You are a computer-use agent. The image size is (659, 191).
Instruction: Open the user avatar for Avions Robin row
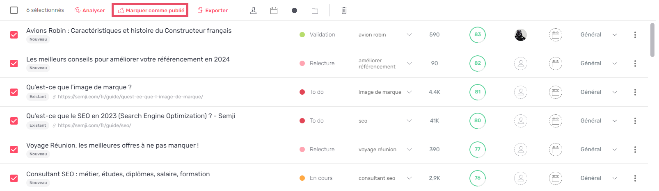tap(521, 35)
